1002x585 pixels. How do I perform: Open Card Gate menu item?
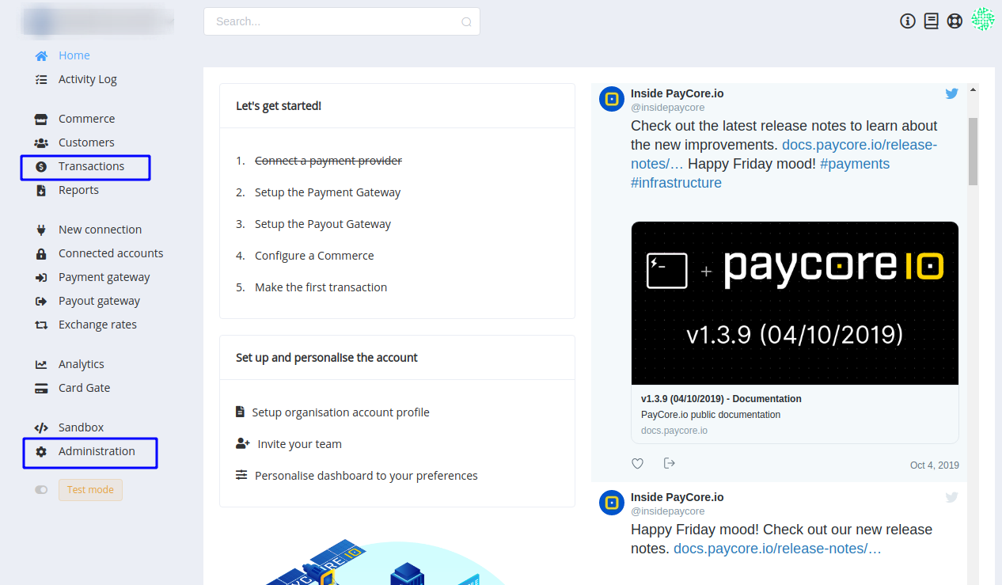click(x=85, y=388)
